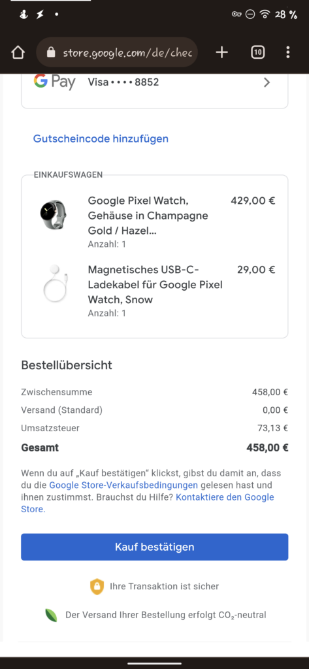309x669 pixels.
Task: Tap the browser home icon
Action: [18, 52]
